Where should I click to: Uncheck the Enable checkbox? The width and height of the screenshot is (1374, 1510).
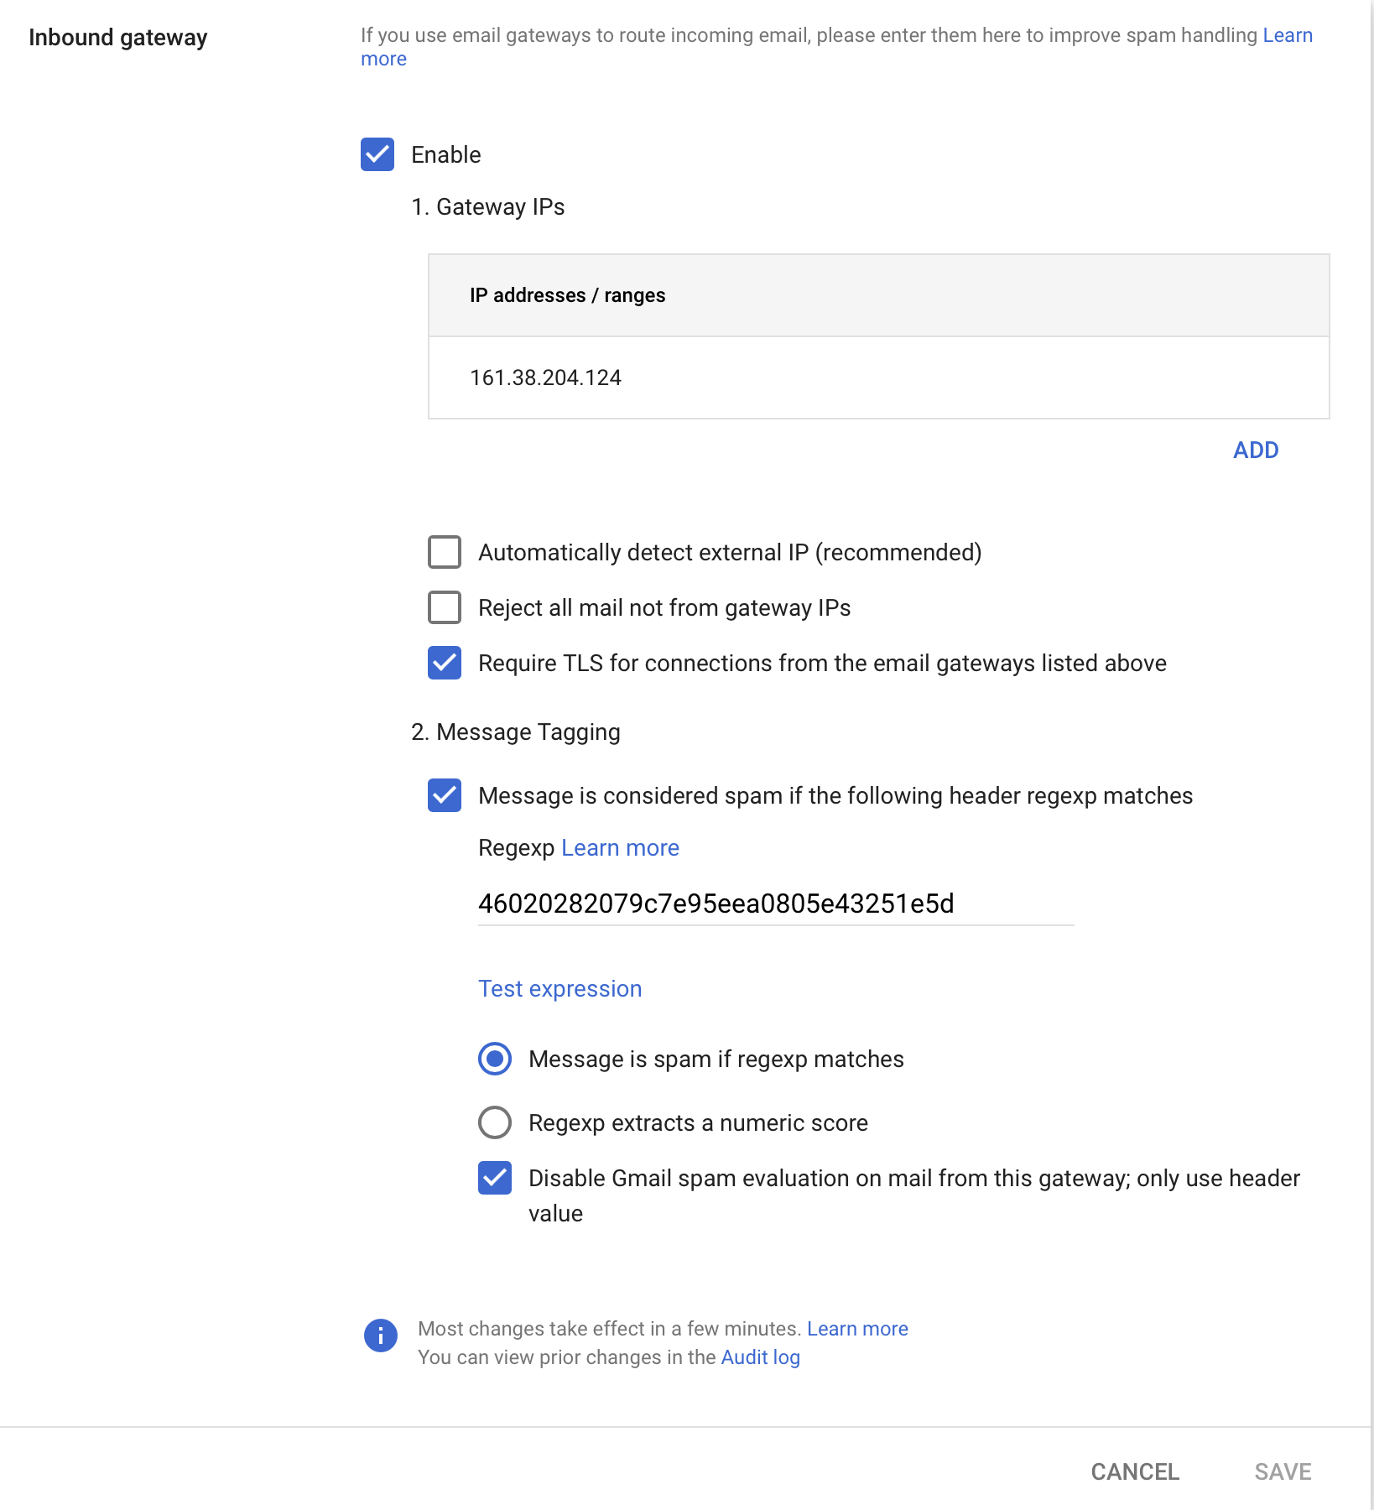click(377, 154)
